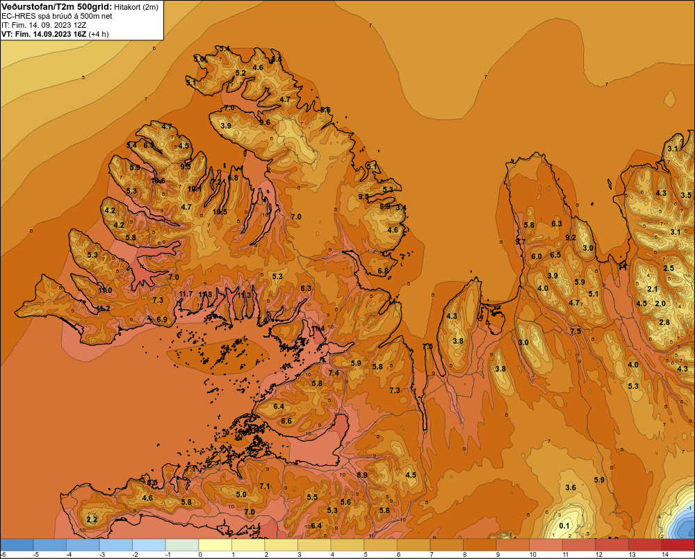Select dark red legend swatch above 14
This screenshot has height=559, width=695.
pos(678,544)
